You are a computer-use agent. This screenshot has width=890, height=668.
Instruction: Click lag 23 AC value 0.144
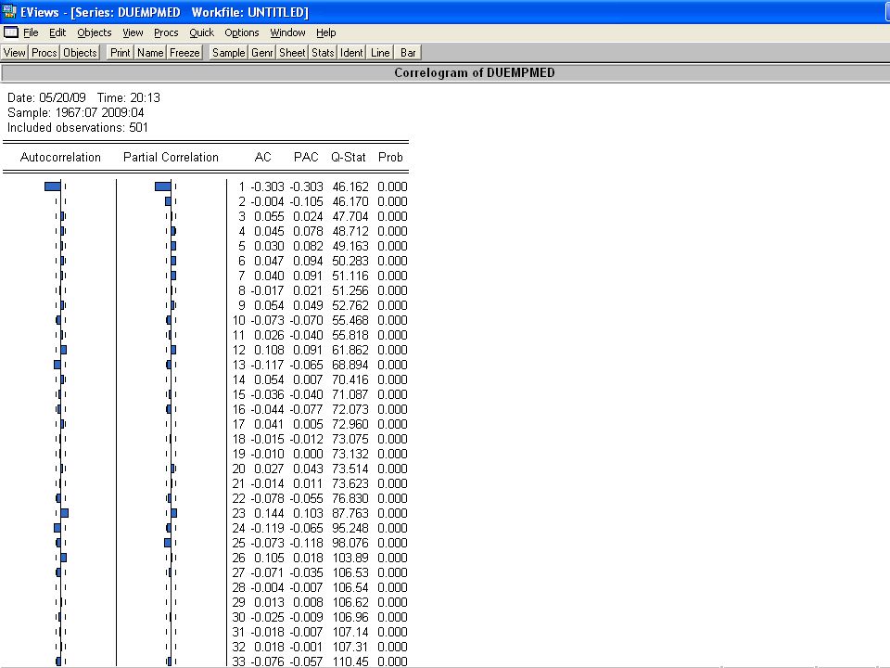coord(269,513)
